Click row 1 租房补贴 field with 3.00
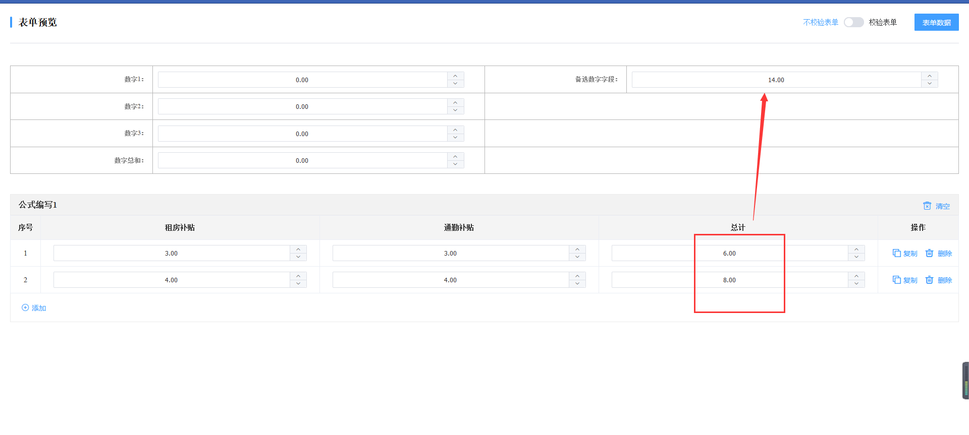This screenshot has height=435, width=969. point(172,253)
